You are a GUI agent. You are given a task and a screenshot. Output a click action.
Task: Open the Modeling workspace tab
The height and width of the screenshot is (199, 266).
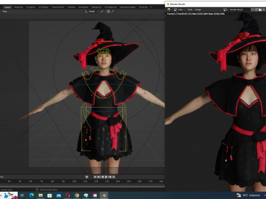18,7
